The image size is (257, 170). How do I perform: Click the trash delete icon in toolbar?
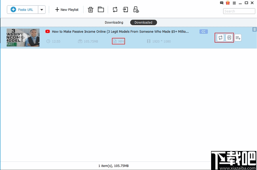coord(90,10)
